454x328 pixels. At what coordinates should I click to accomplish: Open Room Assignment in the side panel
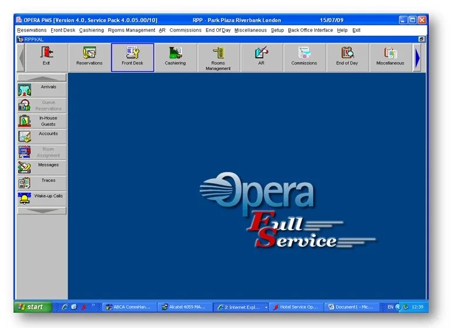pos(42,152)
